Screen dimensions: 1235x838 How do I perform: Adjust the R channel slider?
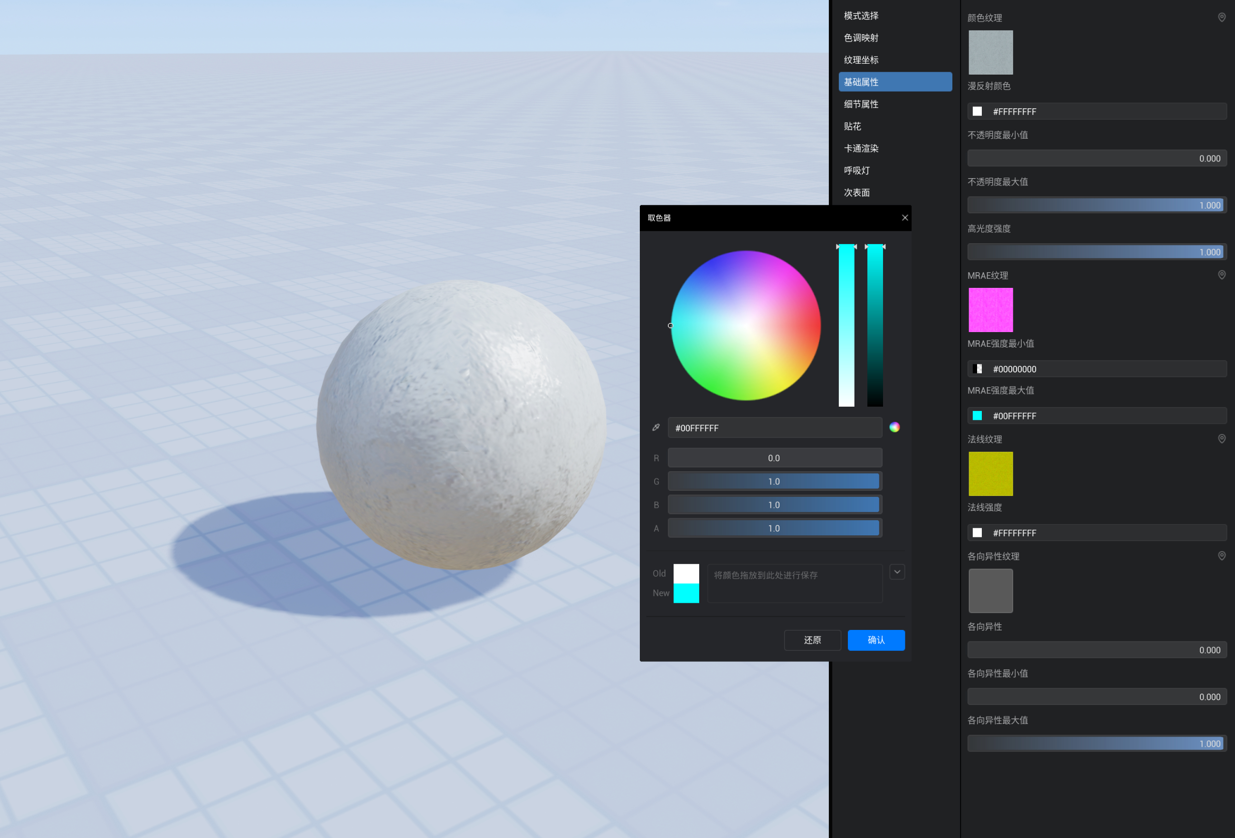coord(775,457)
